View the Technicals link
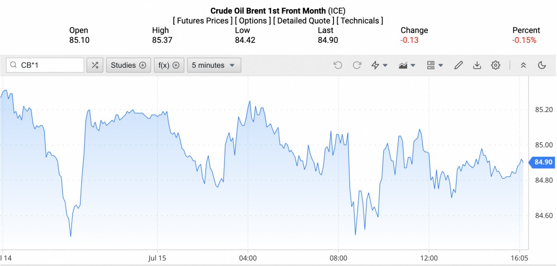The height and width of the screenshot is (266, 557). click(360, 20)
